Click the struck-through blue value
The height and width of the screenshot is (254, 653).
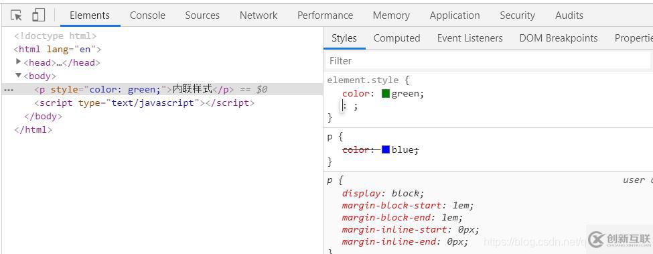click(x=403, y=149)
